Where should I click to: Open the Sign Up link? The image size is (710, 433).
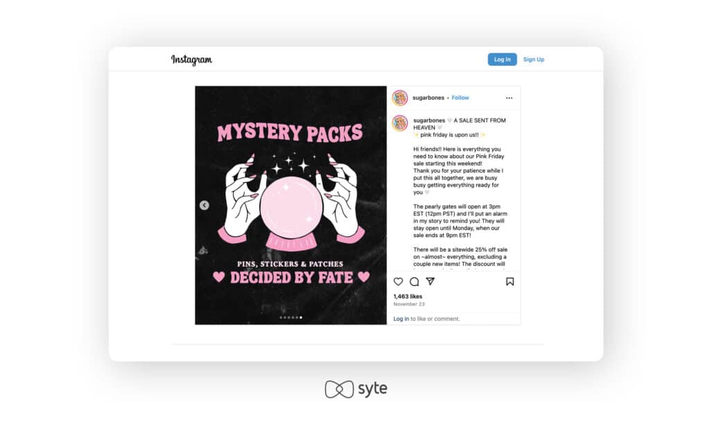click(x=533, y=60)
